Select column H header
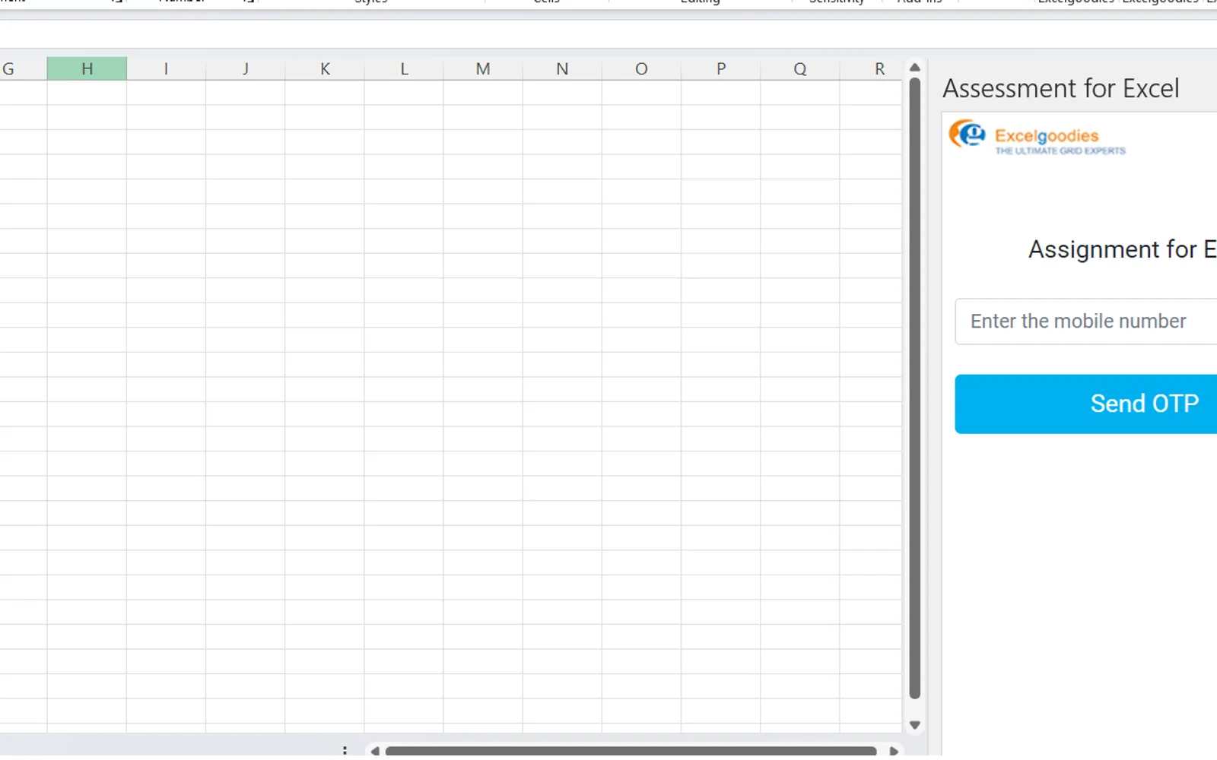The width and height of the screenshot is (1217, 760). 87,68
